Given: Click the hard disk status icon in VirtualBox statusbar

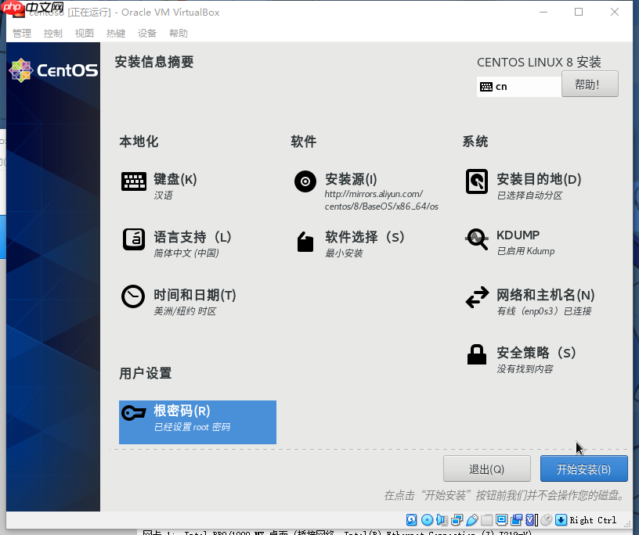Looking at the screenshot, I should point(410,519).
